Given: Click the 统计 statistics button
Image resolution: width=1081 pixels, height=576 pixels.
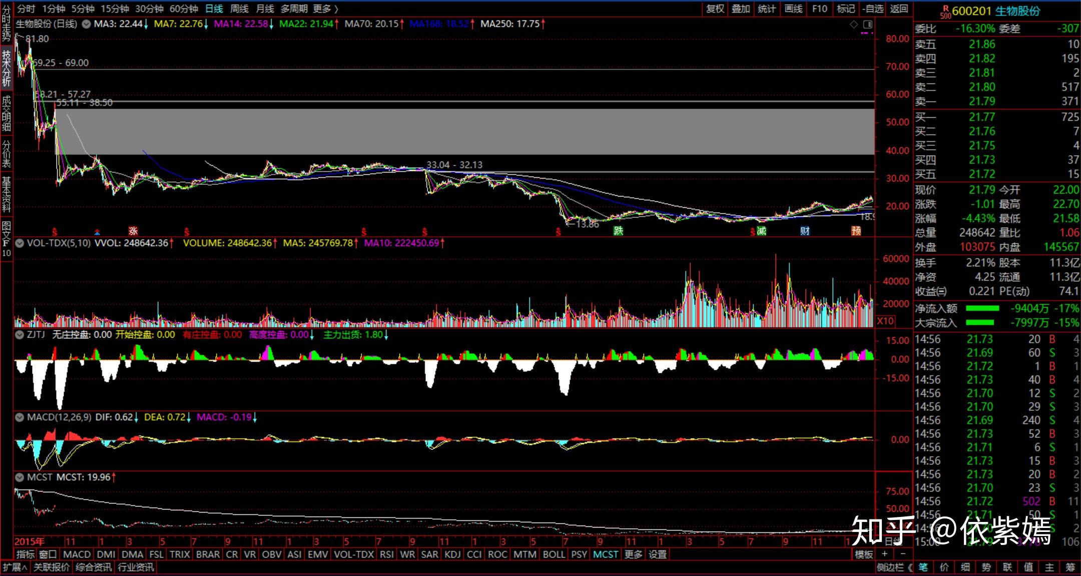Looking at the screenshot, I should click(x=767, y=9).
